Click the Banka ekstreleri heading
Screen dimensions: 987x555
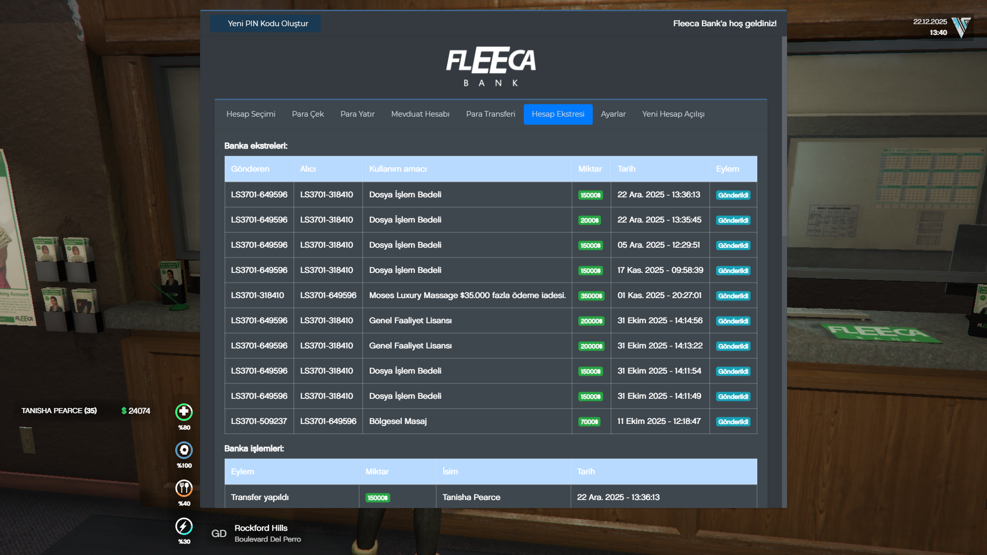coord(256,146)
